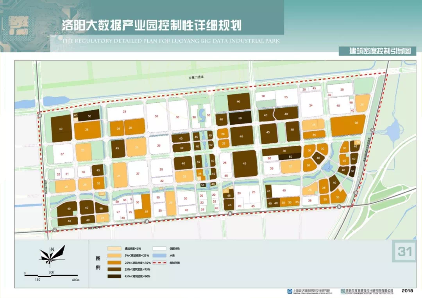Click the circuit-board graphic beside the title

pos(18,25)
